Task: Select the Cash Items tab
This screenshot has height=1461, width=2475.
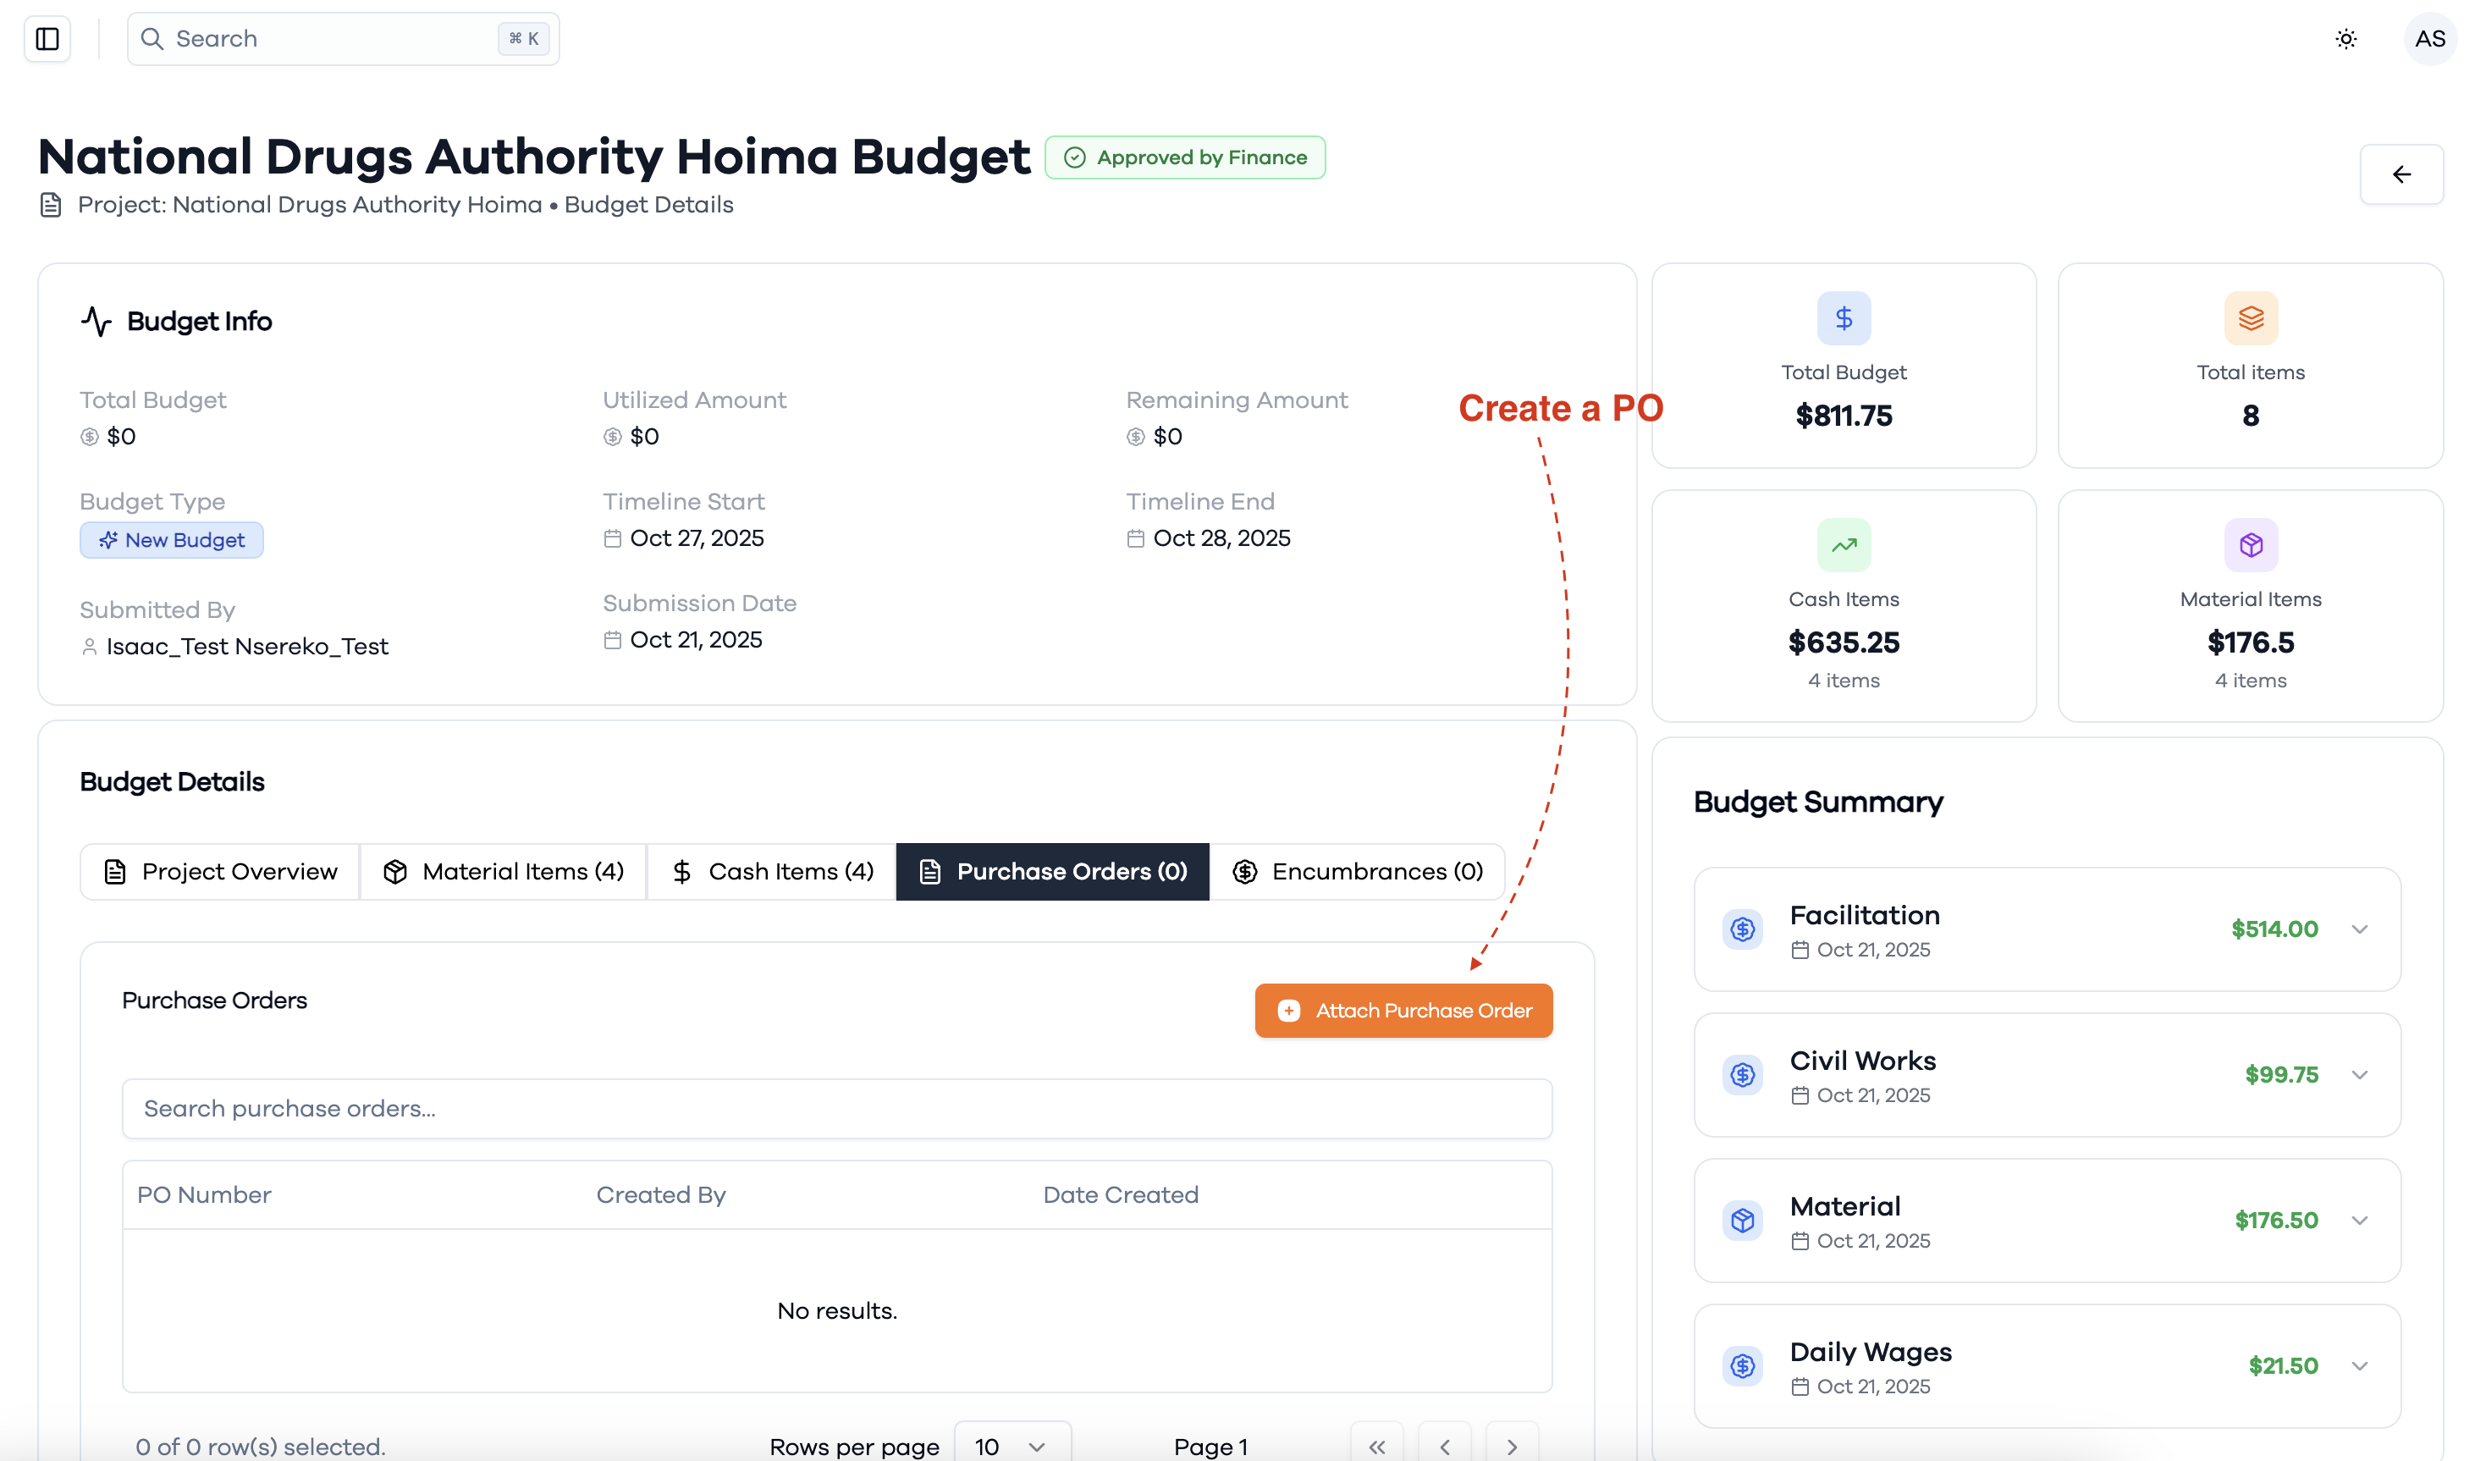Action: pos(772,871)
